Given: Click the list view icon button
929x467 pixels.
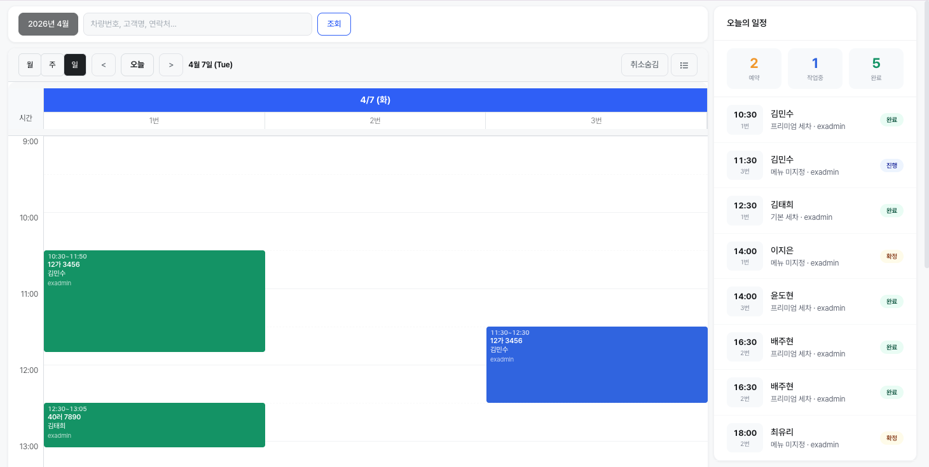Looking at the screenshot, I should click(684, 65).
